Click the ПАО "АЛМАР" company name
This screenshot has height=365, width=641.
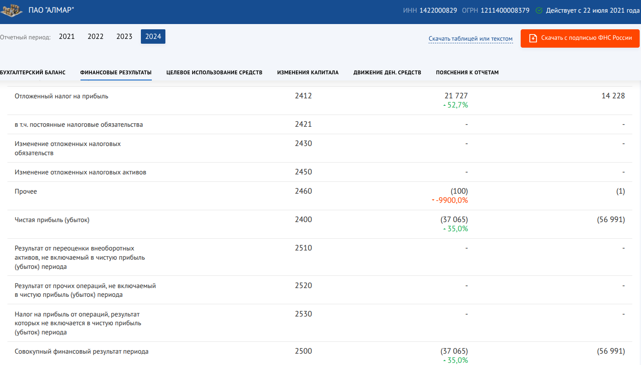coord(51,10)
